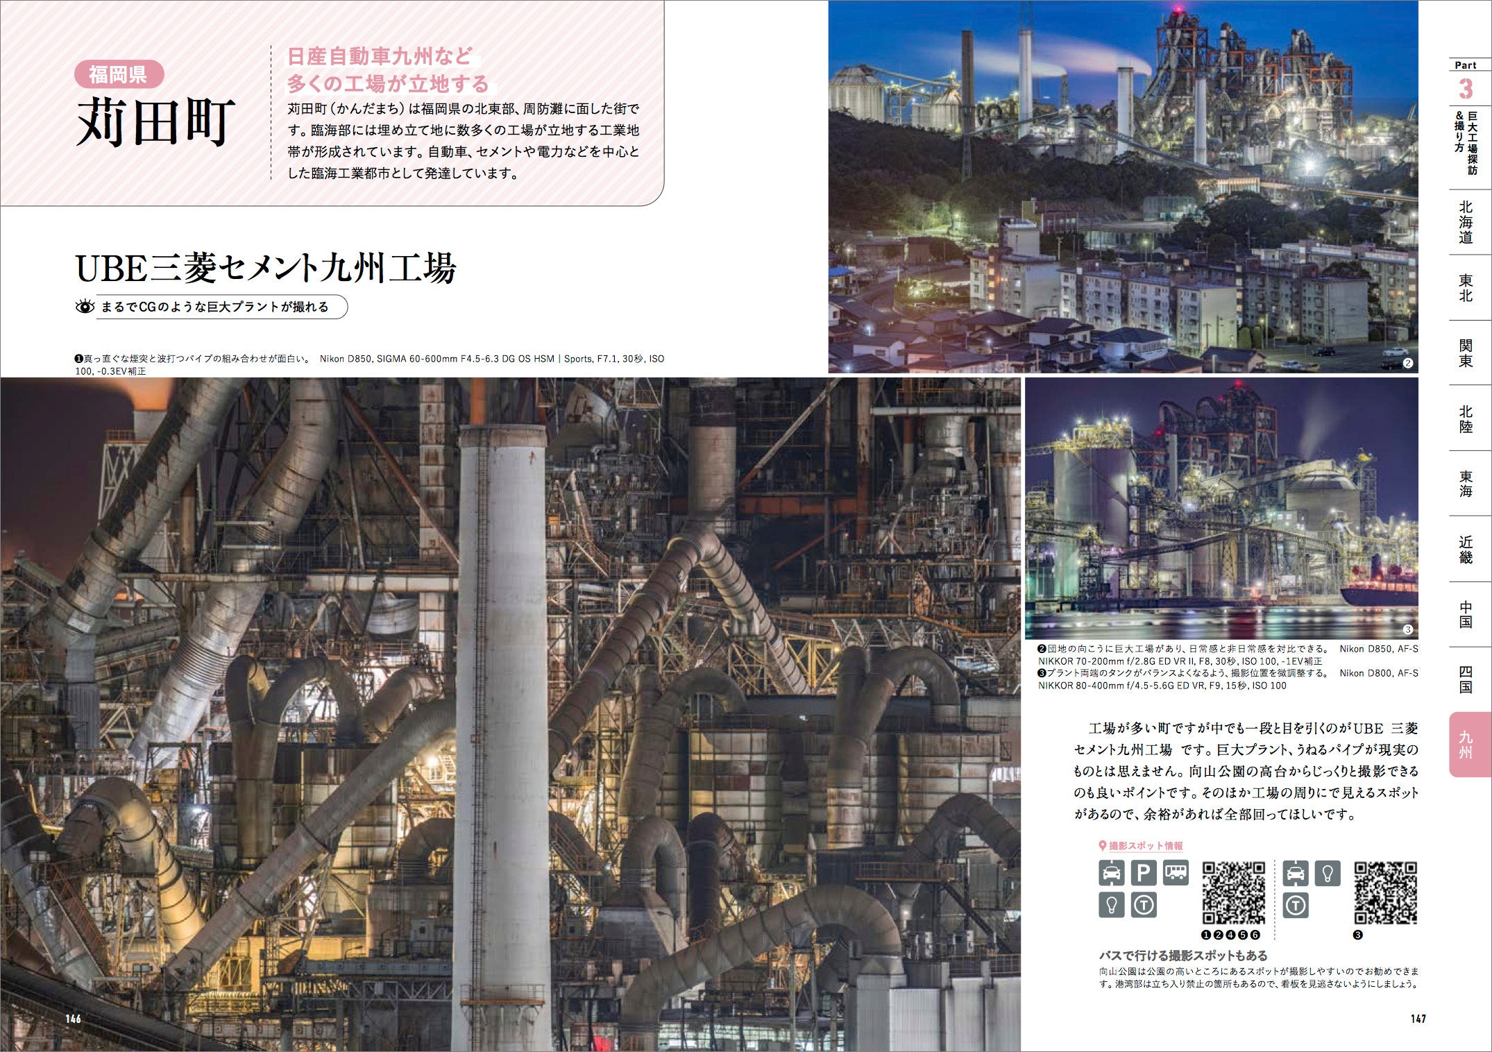Click photo 3 of plant with ship

click(1221, 509)
